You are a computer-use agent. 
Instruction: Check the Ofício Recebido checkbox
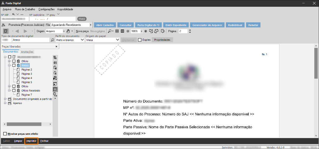click(14, 91)
